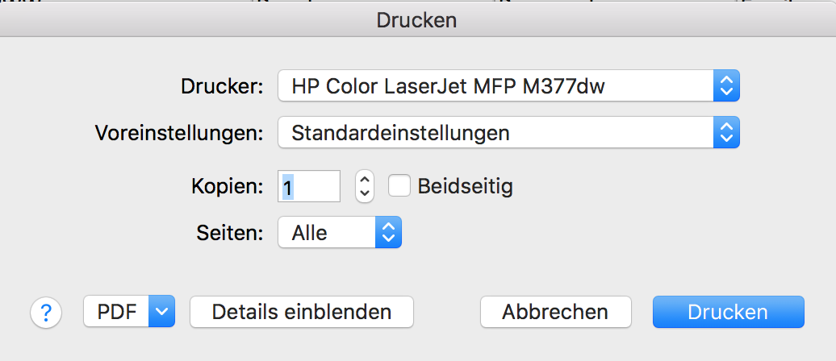This screenshot has width=836, height=361.
Task: Click the Beidseitig label text
Action: pos(465,187)
